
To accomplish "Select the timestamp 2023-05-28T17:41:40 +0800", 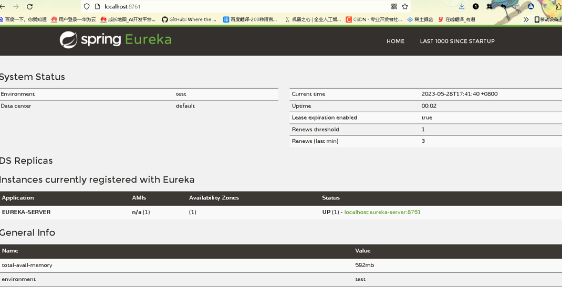I will 460,94.
